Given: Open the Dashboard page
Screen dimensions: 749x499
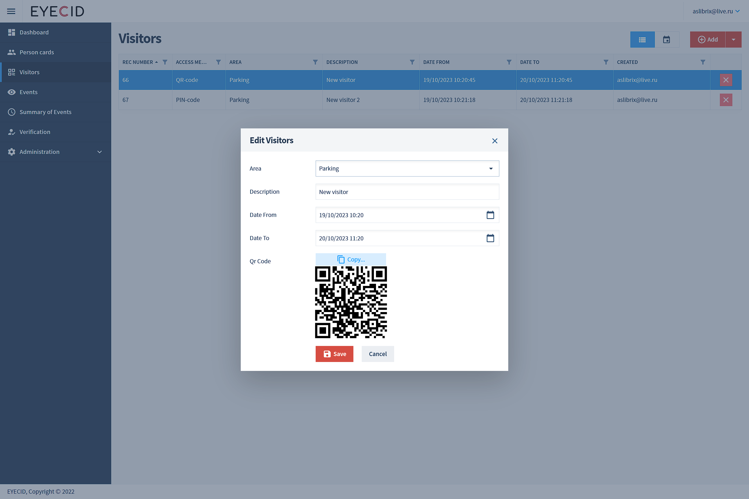Looking at the screenshot, I should [x=56, y=32].
